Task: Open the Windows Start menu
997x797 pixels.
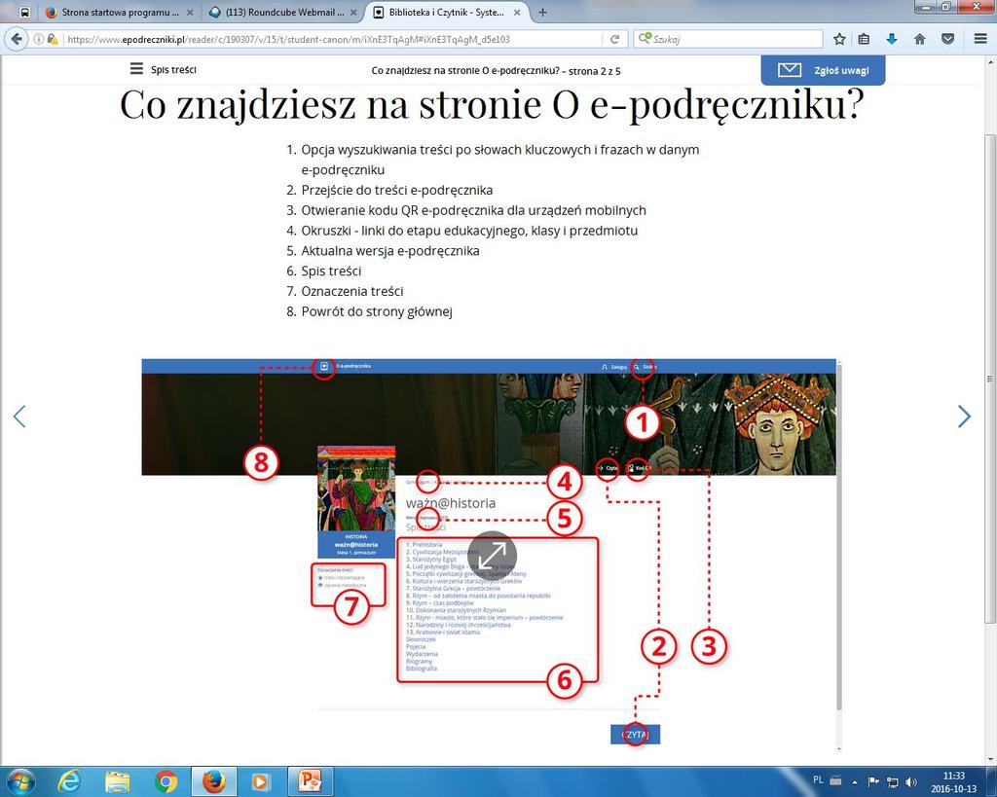Action: [19, 781]
